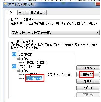This screenshot has width=101, height=102.
Task: Select the 中文(简体，中国) language node
Action: point(29,67)
